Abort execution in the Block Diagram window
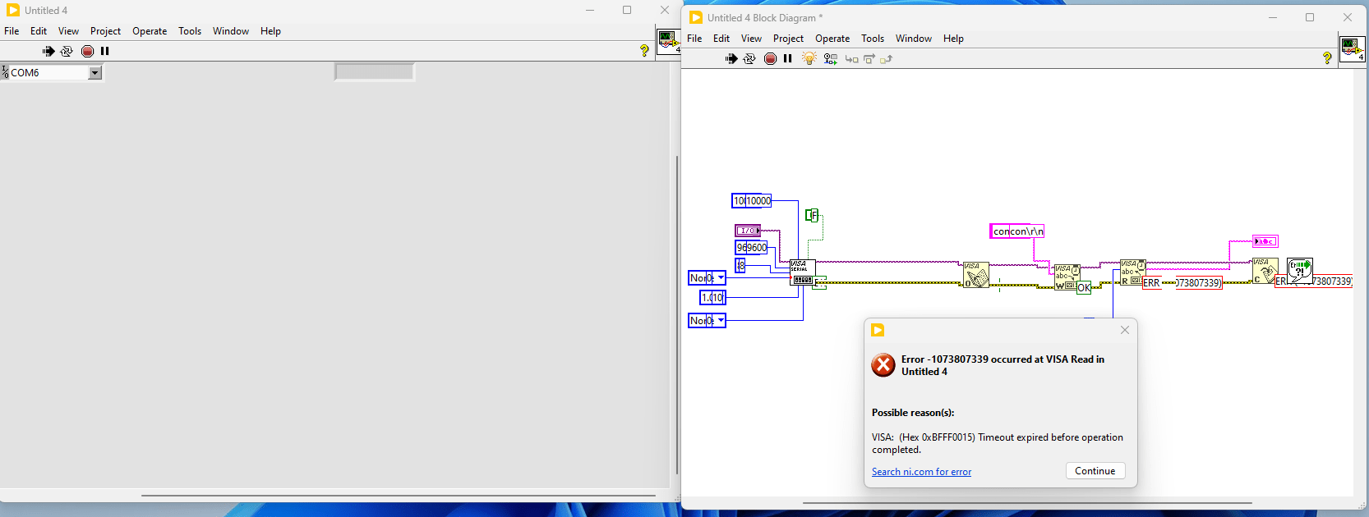This screenshot has height=517, width=1369. pyautogui.click(x=770, y=58)
